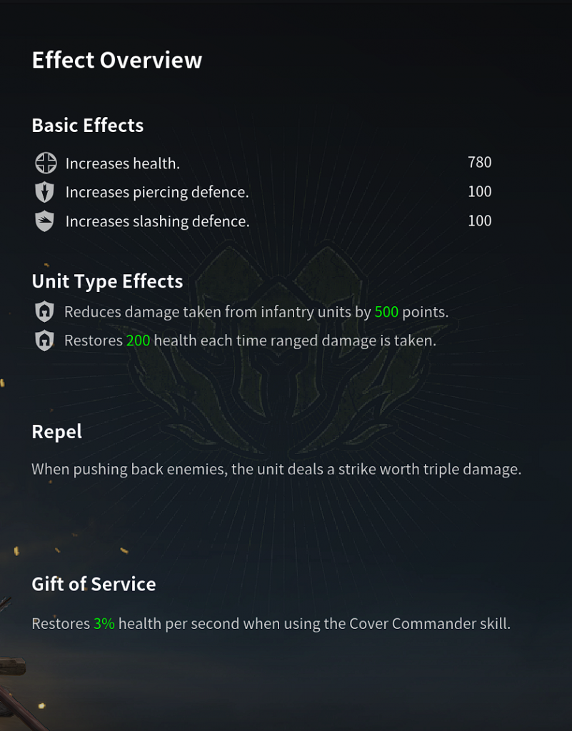Click the Repel heading
This screenshot has width=572, height=731.
[57, 432]
